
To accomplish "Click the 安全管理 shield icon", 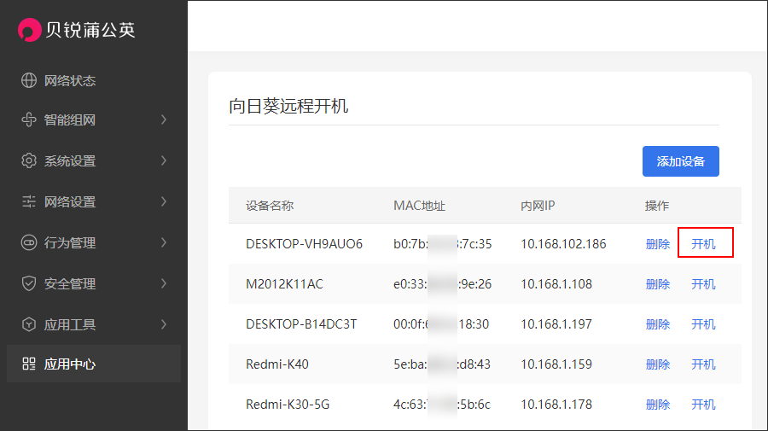I will tap(29, 283).
